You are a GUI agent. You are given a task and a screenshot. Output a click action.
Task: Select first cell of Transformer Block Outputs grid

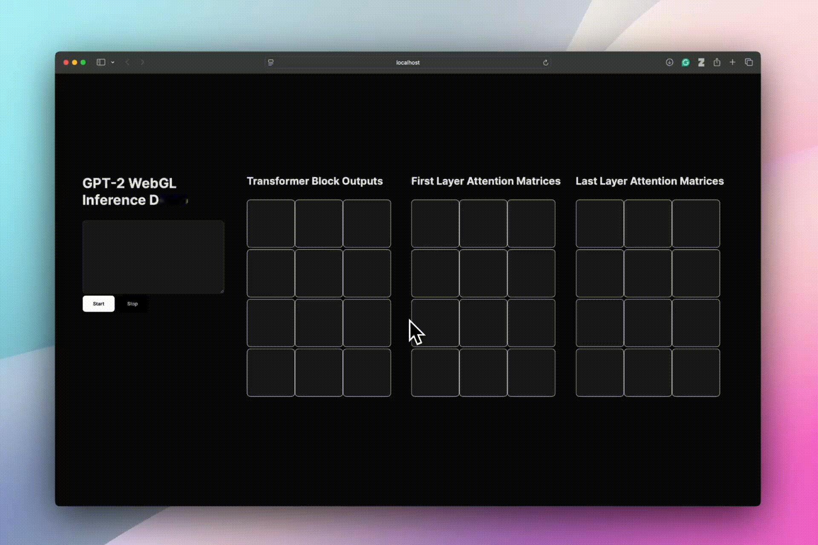coord(271,224)
